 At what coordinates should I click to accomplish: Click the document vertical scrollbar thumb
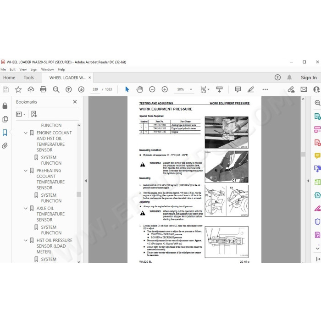(x=303, y=154)
